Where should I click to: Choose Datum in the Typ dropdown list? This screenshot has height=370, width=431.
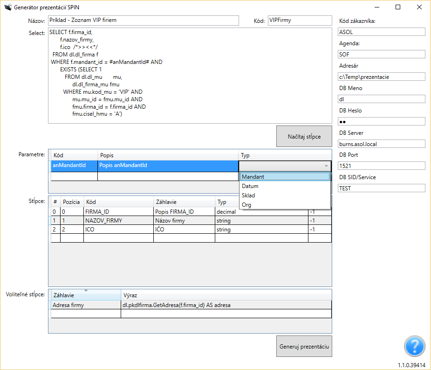[x=285, y=186]
